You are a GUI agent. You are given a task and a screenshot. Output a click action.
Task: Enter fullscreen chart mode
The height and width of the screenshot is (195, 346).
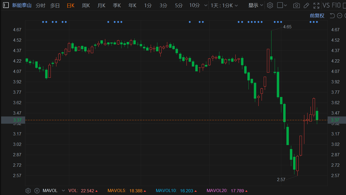click(316, 5)
